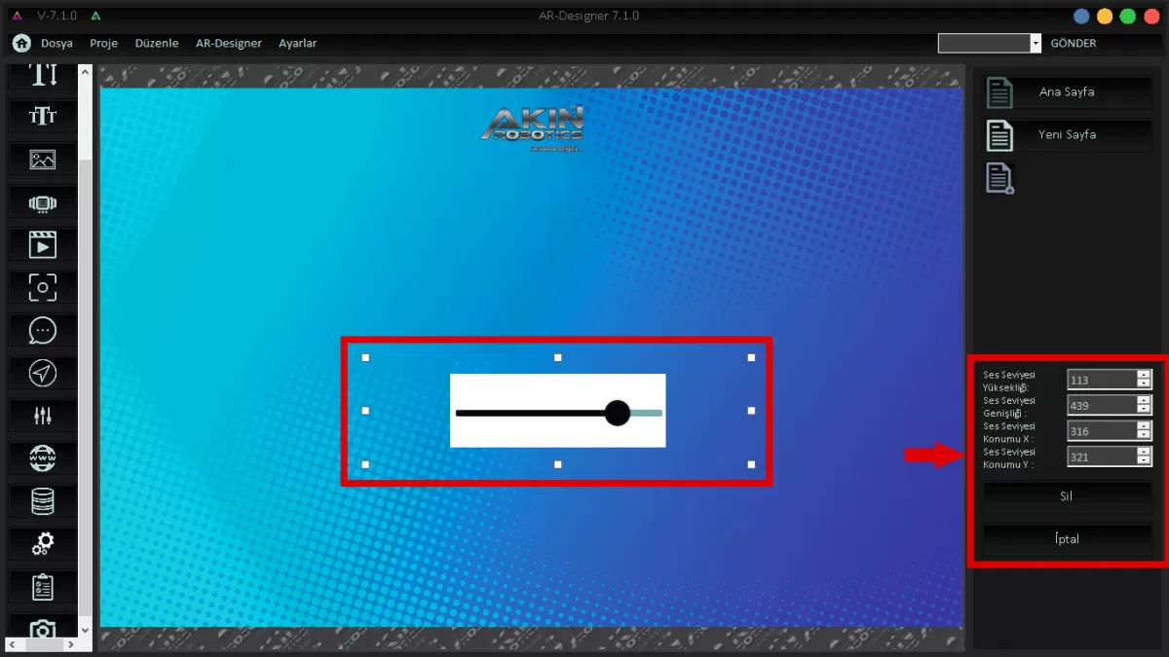The width and height of the screenshot is (1169, 657).
Task: Click the video player tool icon
Action: click(x=43, y=244)
